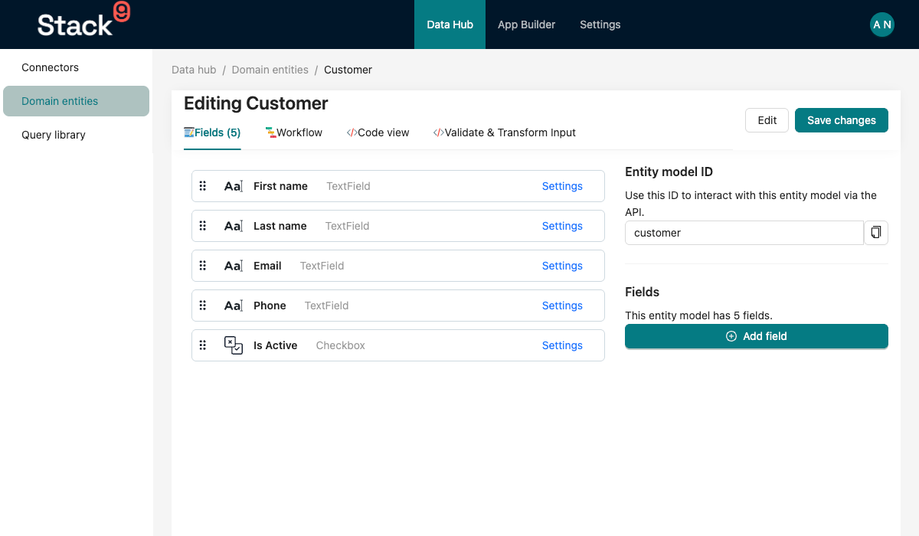Viewport: 919px width, 536px height.
Task: Click the Domain entities breadcrumb
Action: (x=270, y=70)
